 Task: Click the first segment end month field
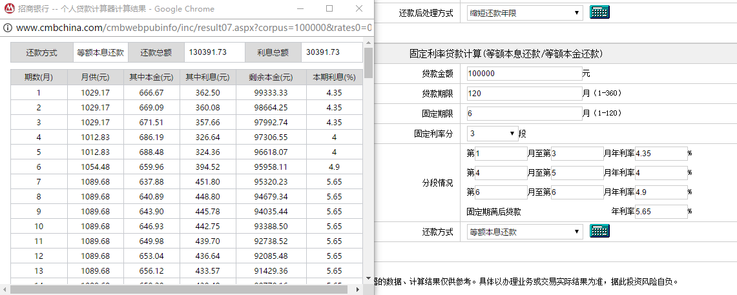click(x=577, y=153)
